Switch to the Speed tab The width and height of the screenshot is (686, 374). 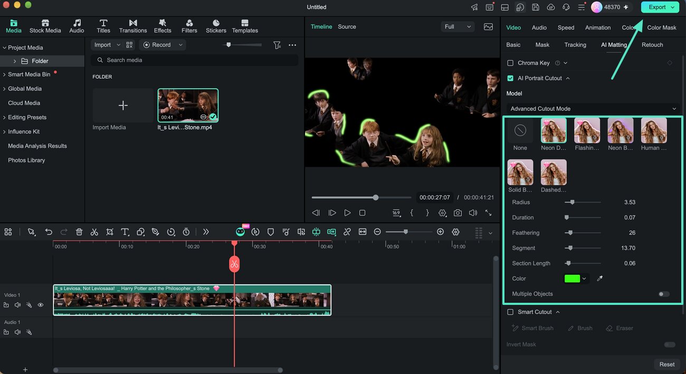point(566,27)
